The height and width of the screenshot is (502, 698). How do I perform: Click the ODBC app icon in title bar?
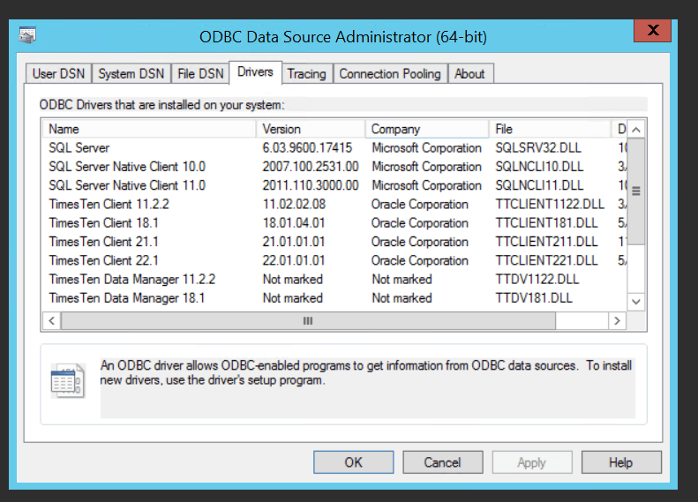click(x=27, y=35)
